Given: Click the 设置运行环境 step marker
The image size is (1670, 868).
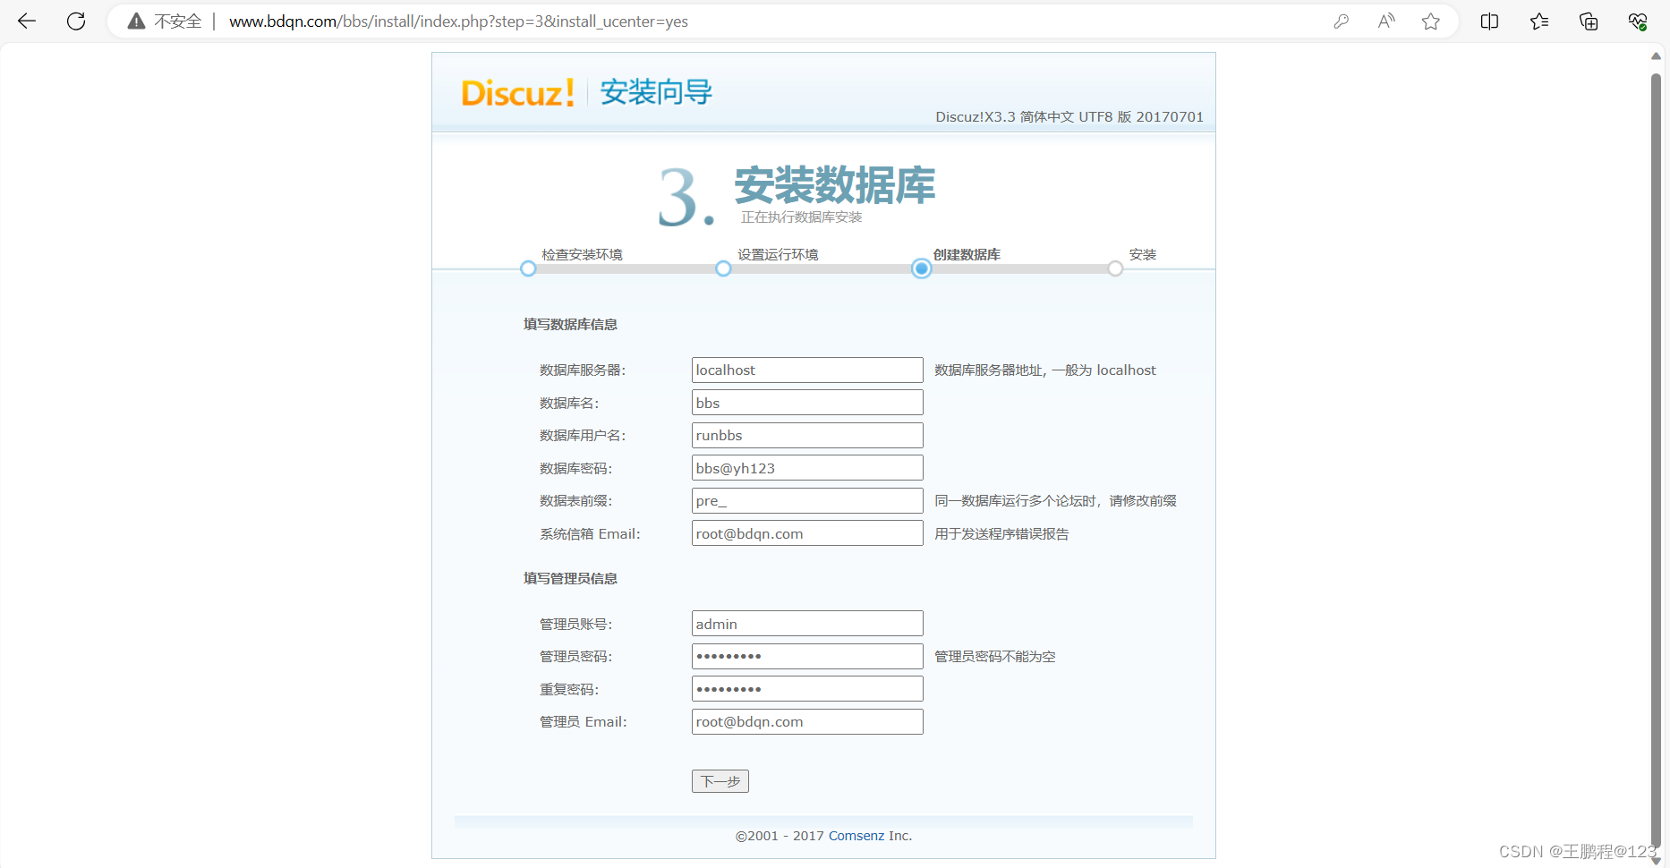Looking at the screenshot, I should (x=723, y=268).
